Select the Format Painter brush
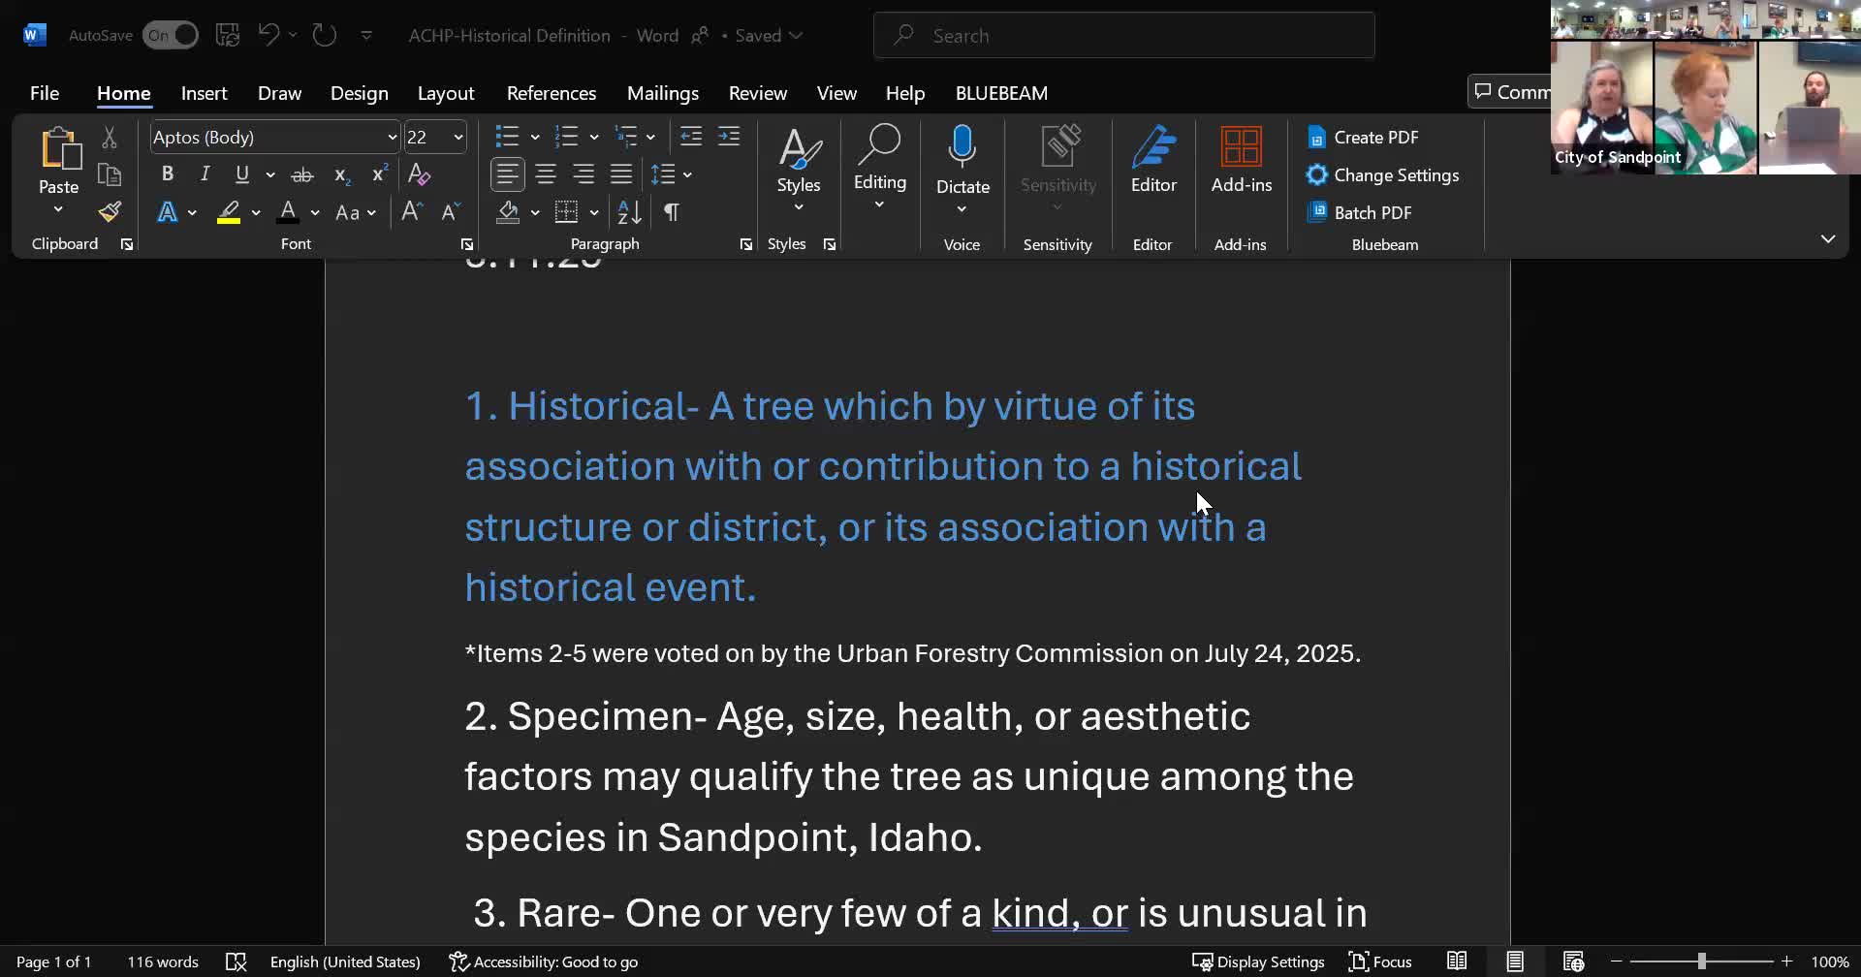Image resolution: width=1861 pixels, height=977 pixels. (110, 212)
